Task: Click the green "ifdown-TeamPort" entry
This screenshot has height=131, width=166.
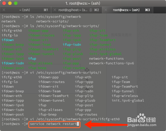Action: click(x=43, y=49)
